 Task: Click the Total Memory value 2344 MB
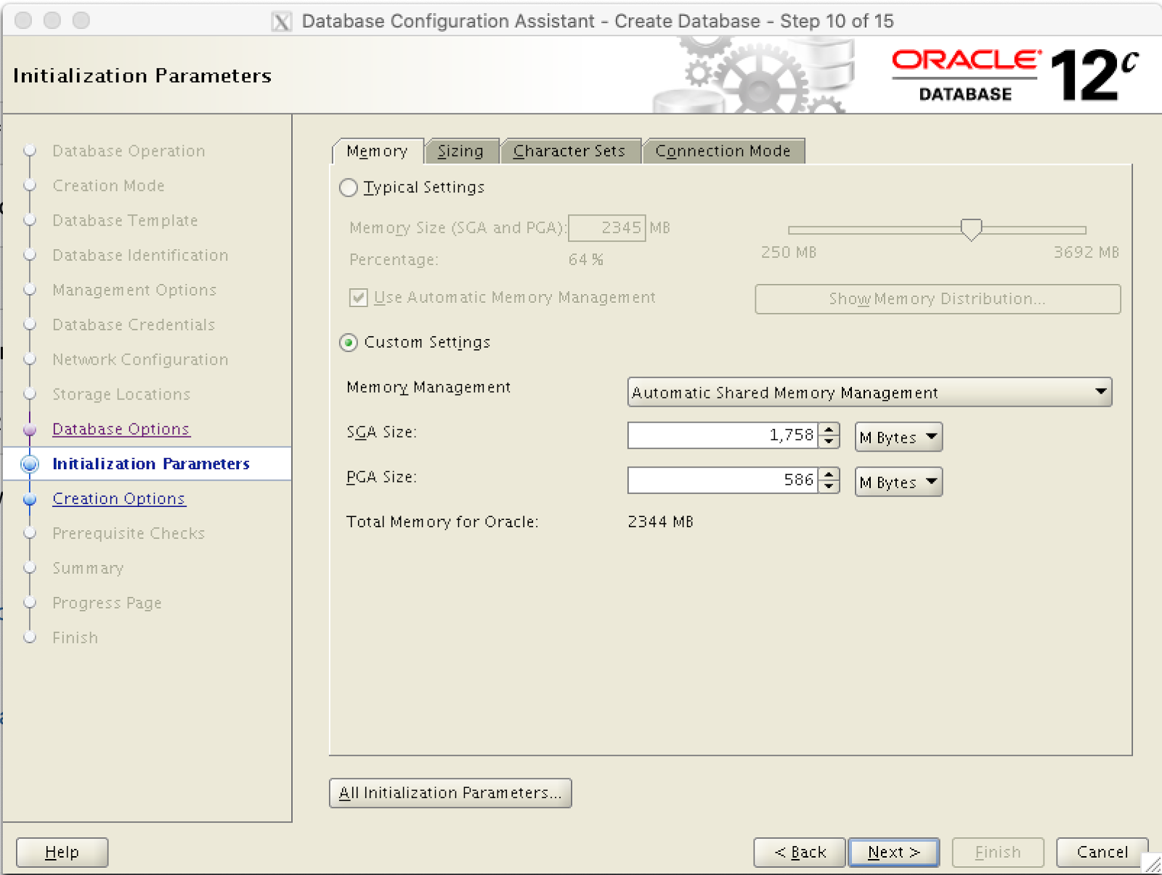coord(661,522)
